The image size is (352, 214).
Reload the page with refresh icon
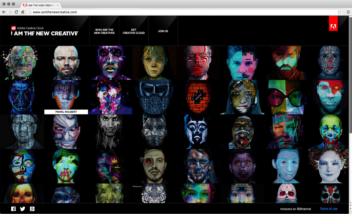click(17, 12)
